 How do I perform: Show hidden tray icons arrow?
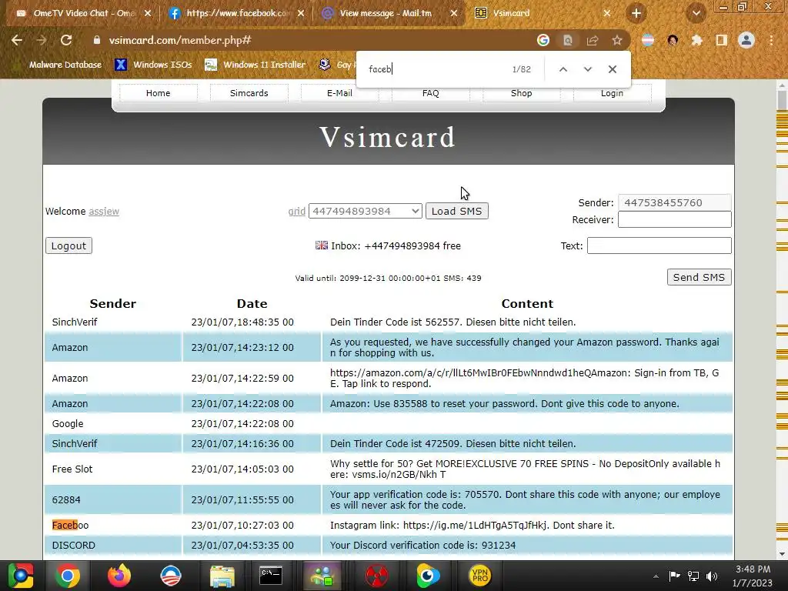656,576
